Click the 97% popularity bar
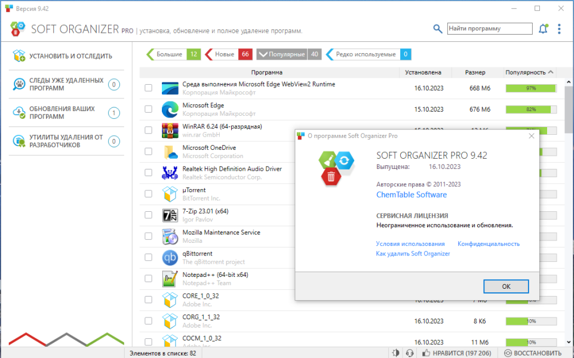Viewport: 574px width, 358px height. click(x=531, y=88)
